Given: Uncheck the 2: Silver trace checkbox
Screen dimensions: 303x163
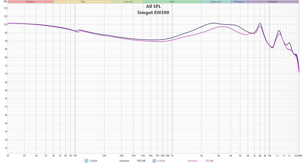Looking at the screenshot, I should [x=86, y=161].
